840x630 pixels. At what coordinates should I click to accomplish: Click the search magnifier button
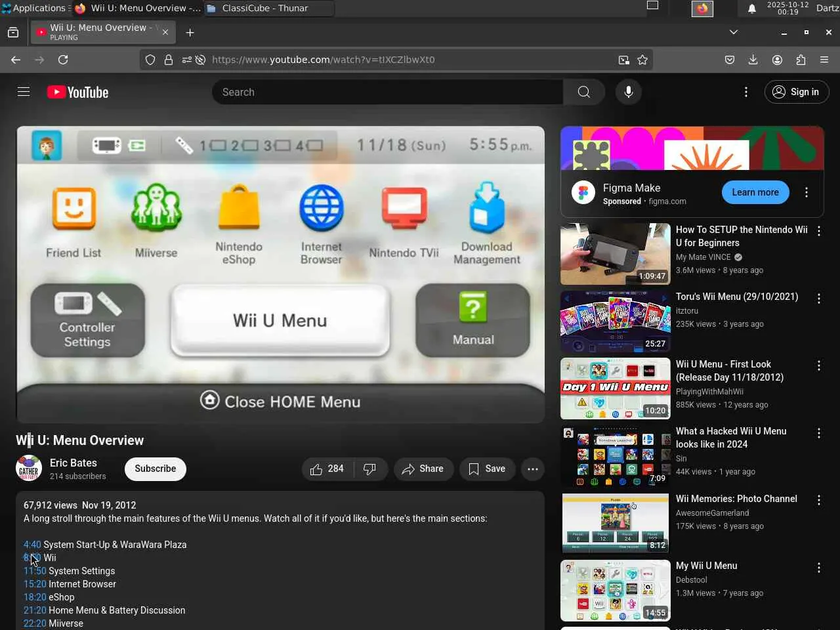pyautogui.click(x=583, y=92)
